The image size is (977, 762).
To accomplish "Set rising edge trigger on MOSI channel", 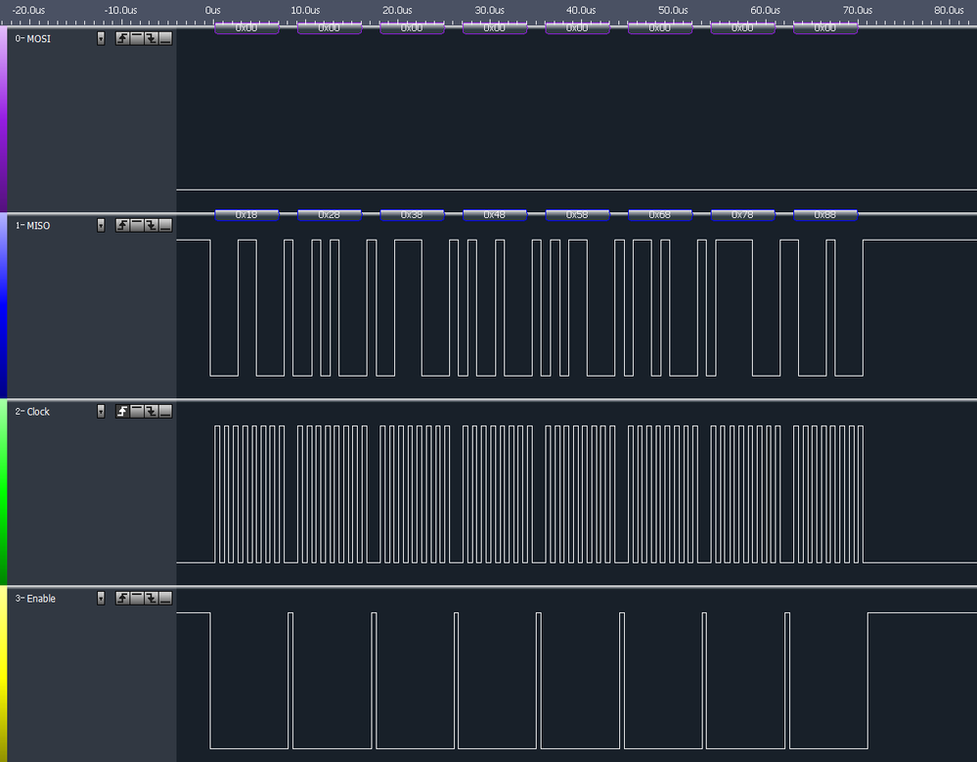I will click(x=122, y=38).
